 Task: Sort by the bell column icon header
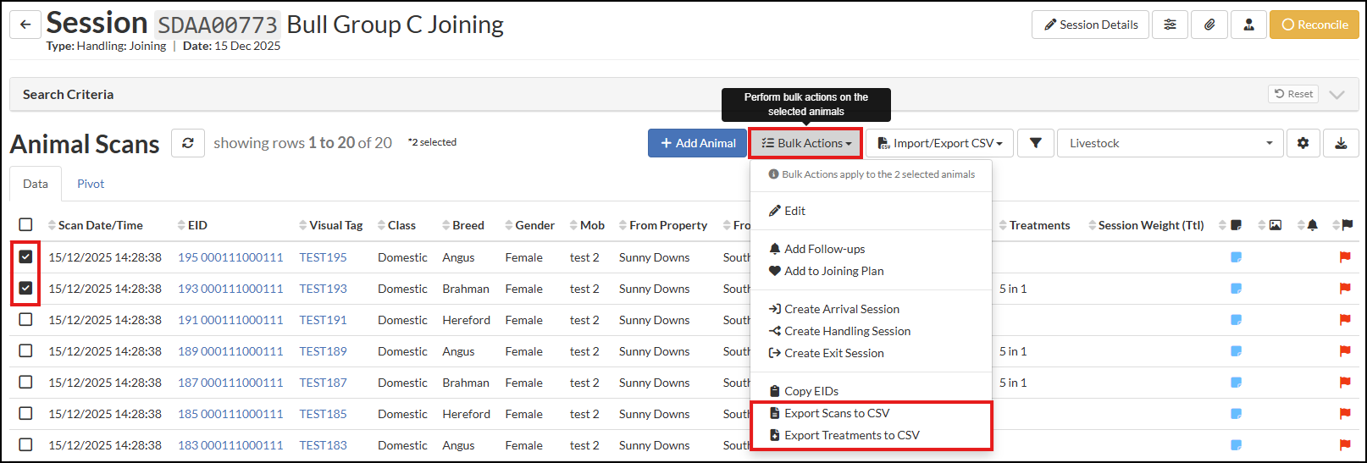pyautogui.click(x=1308, y=225)
